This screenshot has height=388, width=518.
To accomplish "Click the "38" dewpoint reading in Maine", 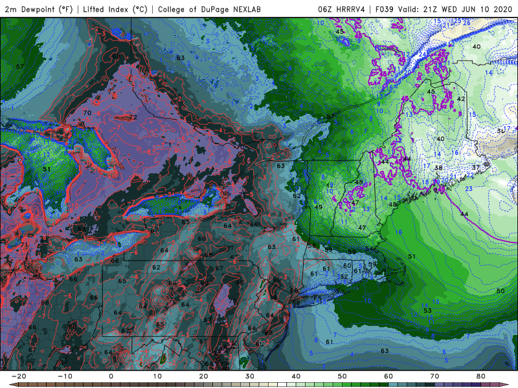I will pyautogui.click(x=438, y=167).
